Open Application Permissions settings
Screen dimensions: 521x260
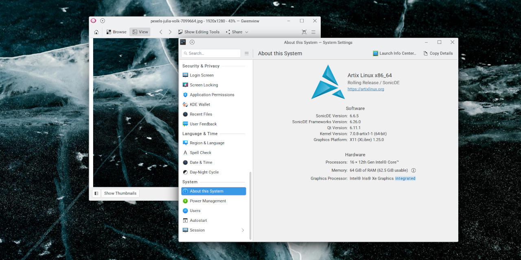click(214, 95)
